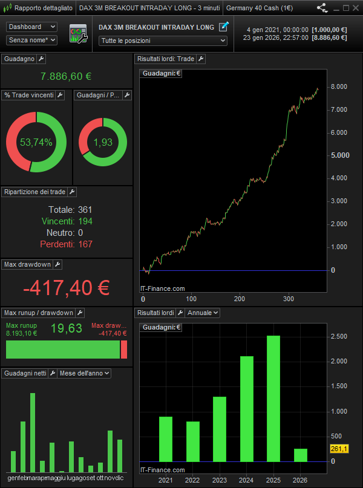Image resolution: width=363 pixels, height=488 pixels.
Task: Change the Annuale period dropdown
Action: click(202, 313)
